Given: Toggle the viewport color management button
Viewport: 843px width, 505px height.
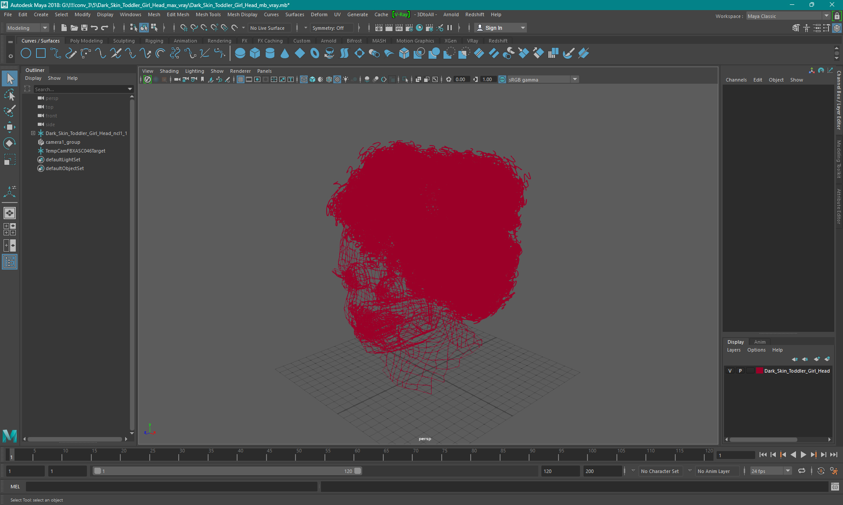Looking at the screenshot, I should pos(502,79).
